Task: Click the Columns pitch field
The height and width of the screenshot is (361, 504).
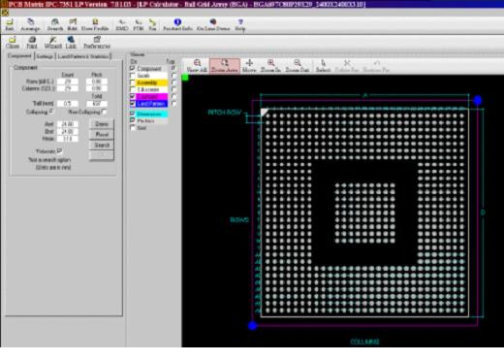Action: [x=97, y=88]
